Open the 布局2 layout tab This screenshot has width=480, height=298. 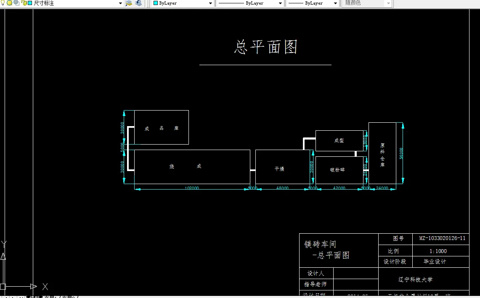tap(67, 296)
